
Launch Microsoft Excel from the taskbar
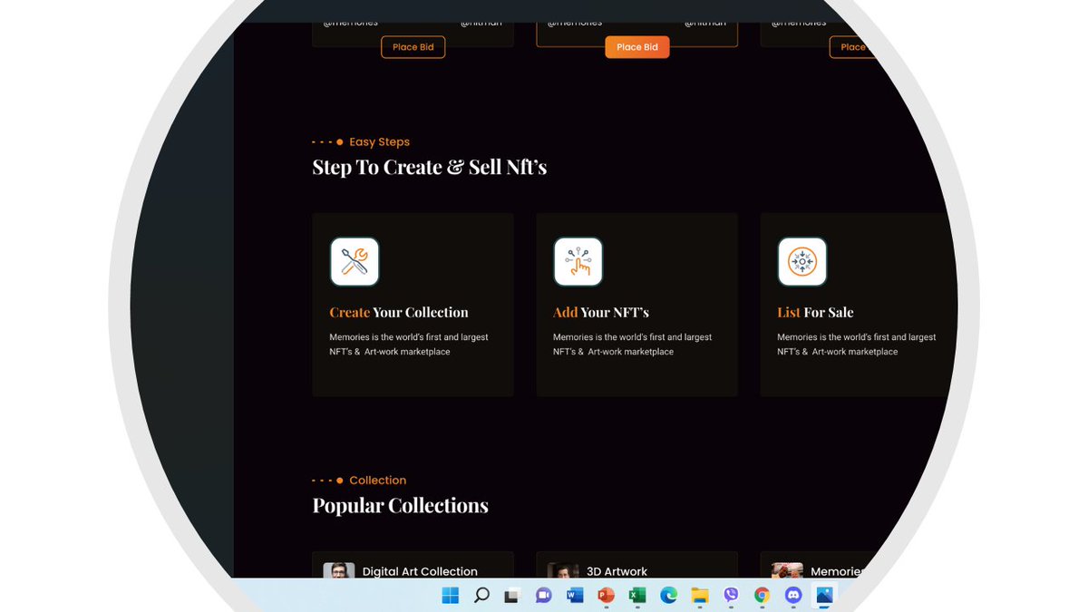pyautogui.click(x=636, y=596)
